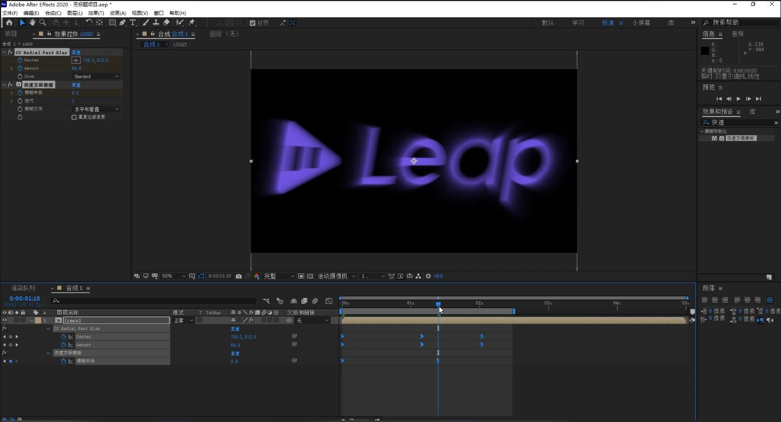Click the current time 0:00:01:10 in timeline

tap(25, 298)
